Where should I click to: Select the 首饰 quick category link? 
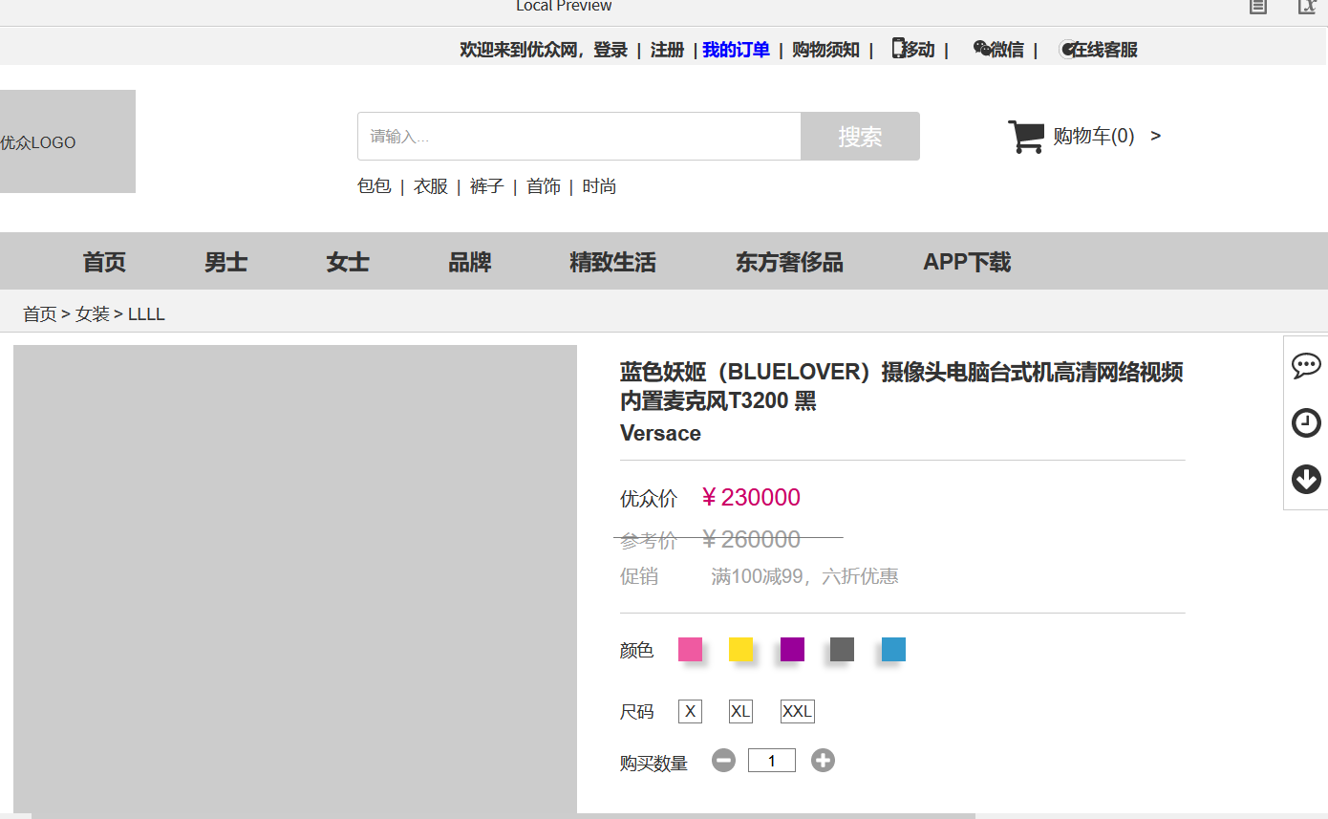[544, 186]
